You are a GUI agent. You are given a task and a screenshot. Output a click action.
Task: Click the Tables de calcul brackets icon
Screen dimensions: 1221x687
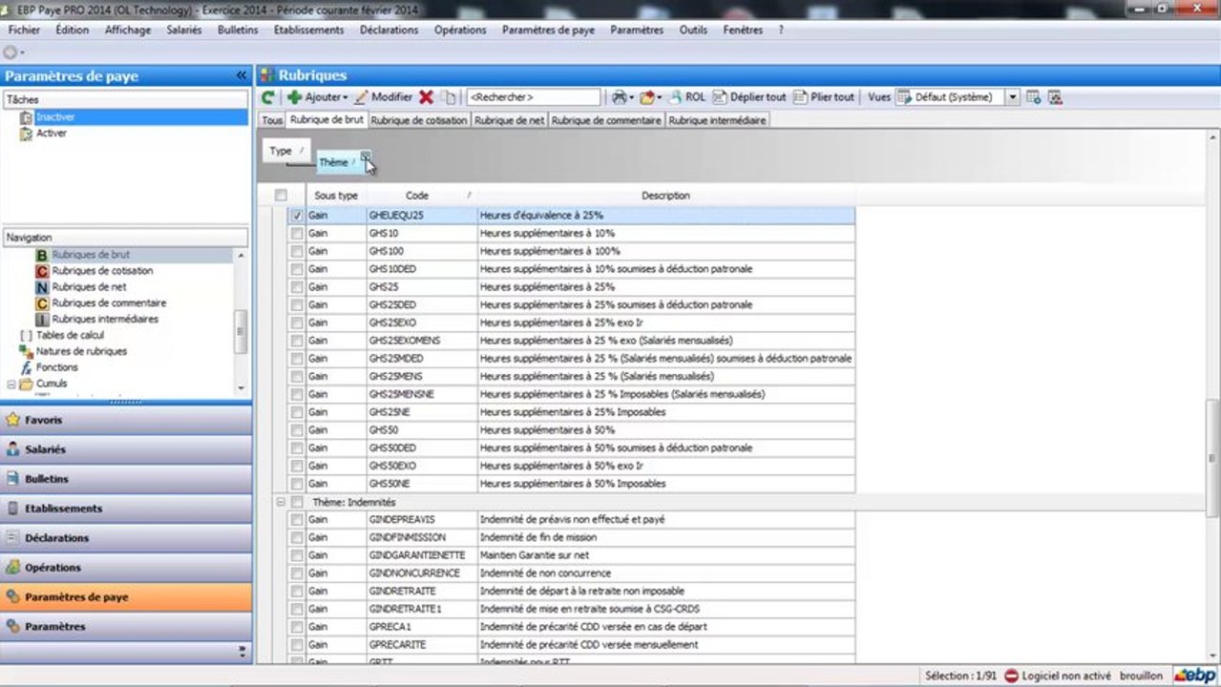(26, 335)
